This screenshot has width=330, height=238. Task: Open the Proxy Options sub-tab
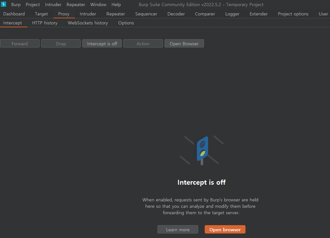pyautogui.click(x=126, y=23)
